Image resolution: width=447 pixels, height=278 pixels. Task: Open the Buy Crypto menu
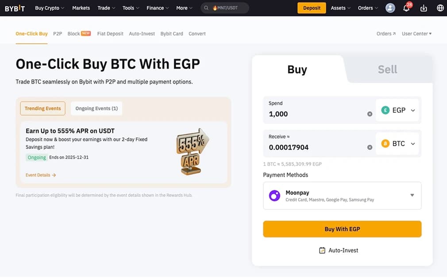pyautogui.click(x=49, y=8)
